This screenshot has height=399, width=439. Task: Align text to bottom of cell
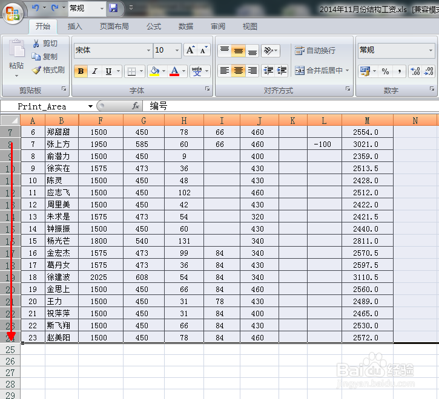253,50
